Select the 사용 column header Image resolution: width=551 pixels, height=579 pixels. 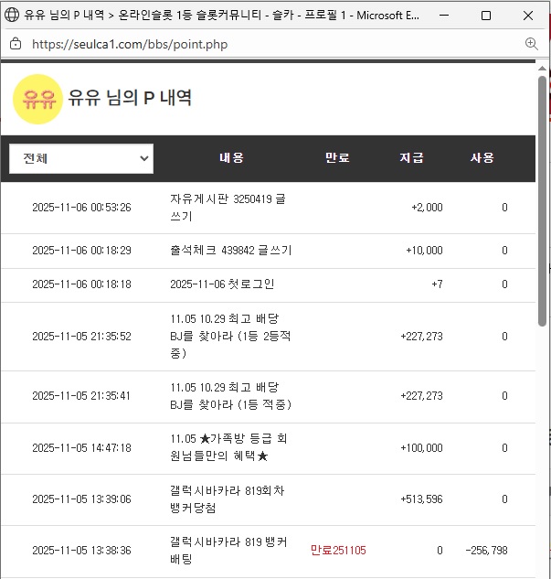click(x=482, y=158)
